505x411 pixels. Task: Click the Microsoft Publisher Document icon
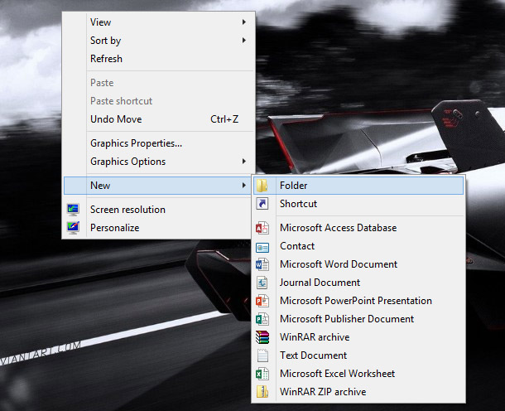coord(262,319)
